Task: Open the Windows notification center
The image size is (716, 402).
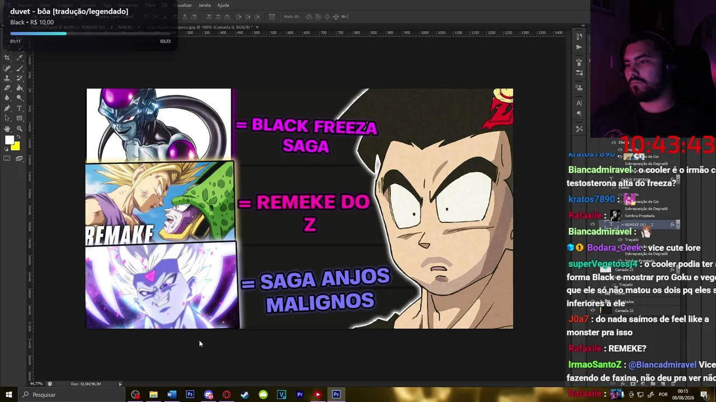Action: (704, 395)
